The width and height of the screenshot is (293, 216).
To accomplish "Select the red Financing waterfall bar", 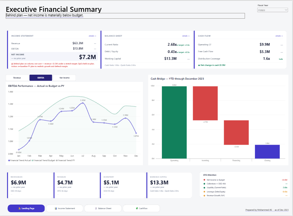I will click(236, 133).
